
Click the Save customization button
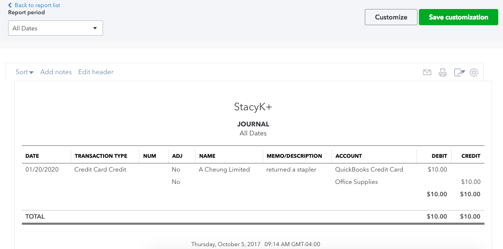point(458,17)
